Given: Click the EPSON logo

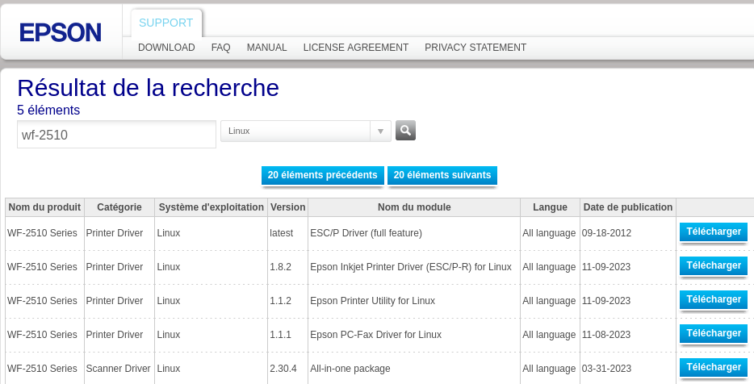Looking at the screenshot, I should pyautogui.click(x=61, y=33).
